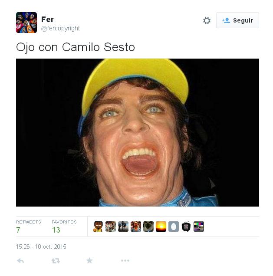Open the sunset avatar user
Image resolution: width=273 pixels, height=276 pixels.
(x=161, y=227)
